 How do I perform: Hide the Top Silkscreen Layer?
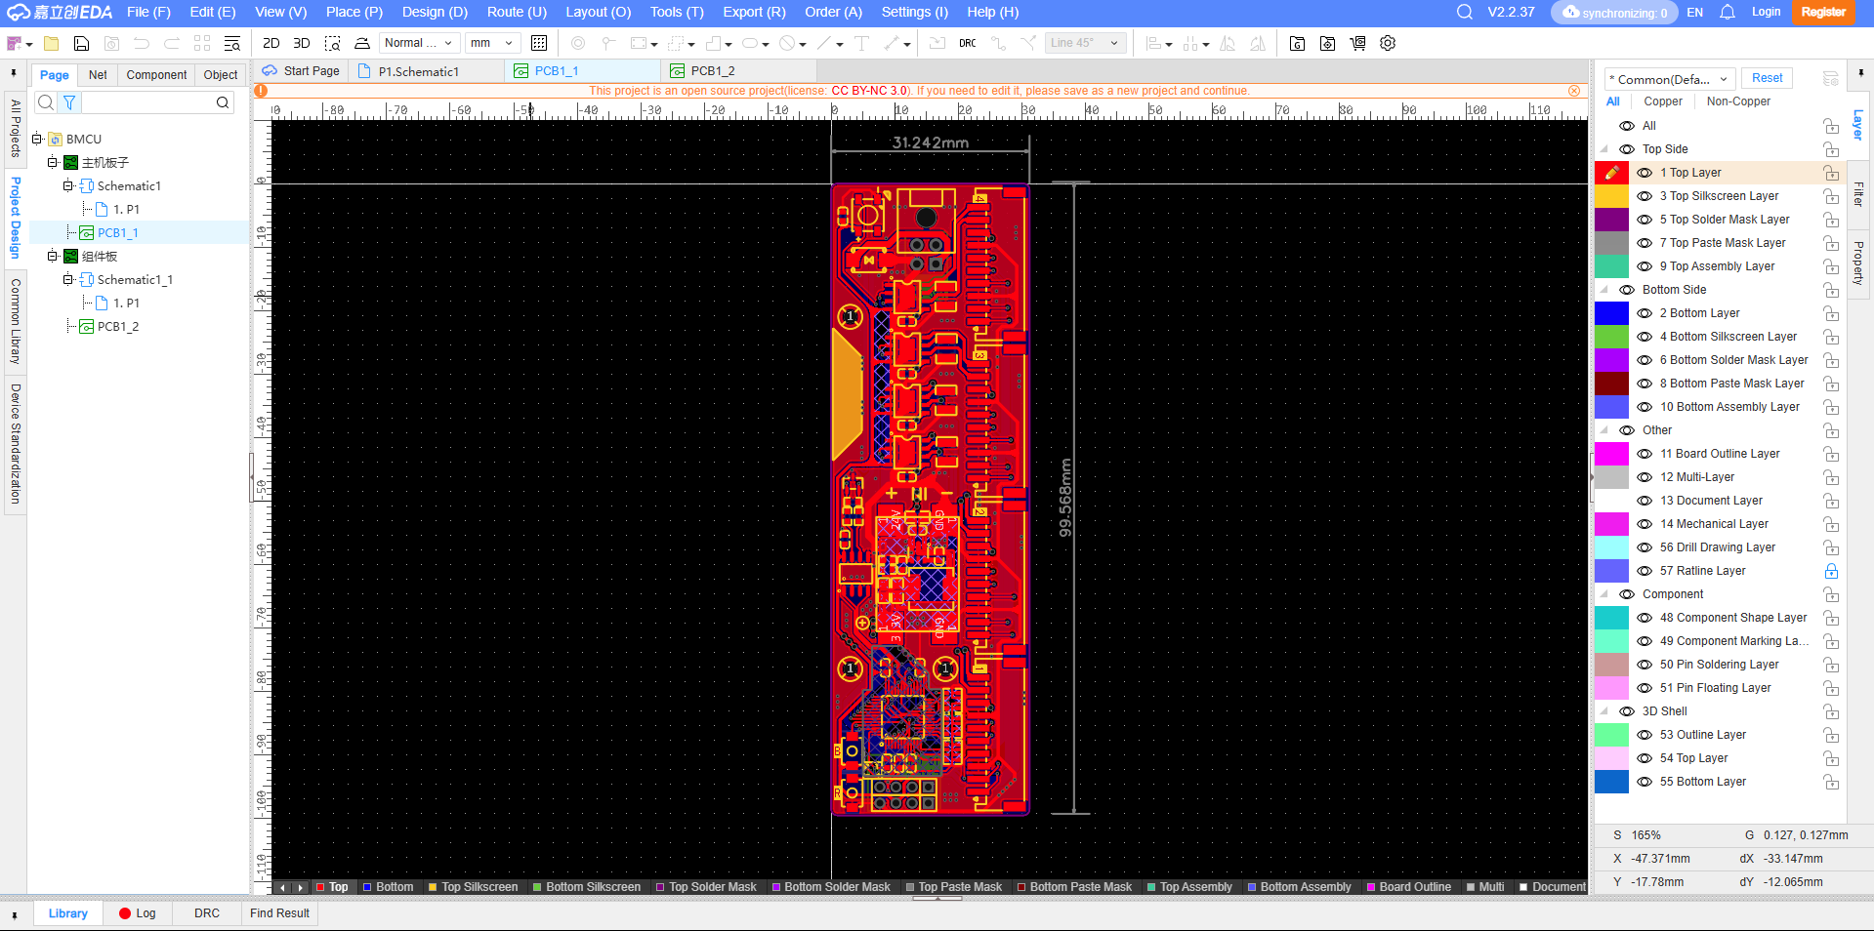click(x=1645, y=196)
